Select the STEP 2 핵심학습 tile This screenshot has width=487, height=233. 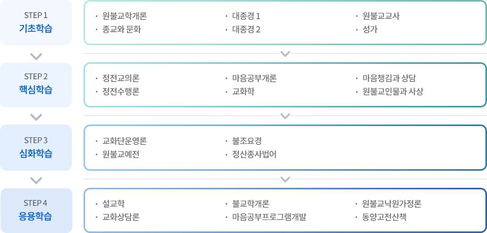point(36,85)
